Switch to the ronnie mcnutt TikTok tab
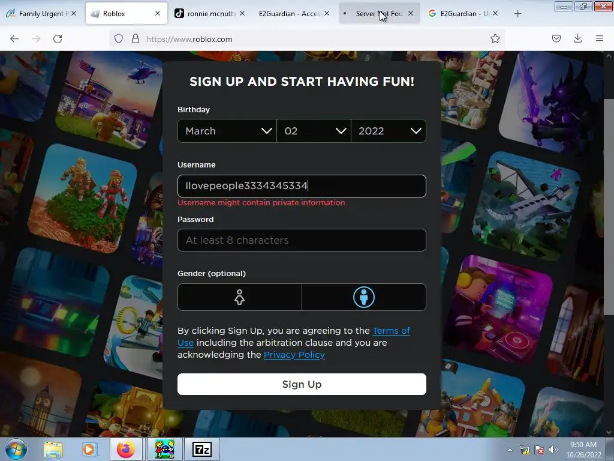 click(210, 13)
